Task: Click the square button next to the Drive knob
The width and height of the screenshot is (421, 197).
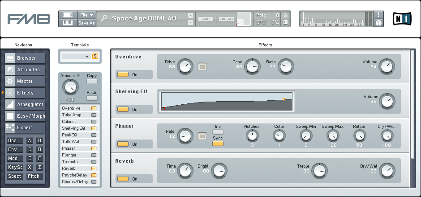Action: click(202, 66)
